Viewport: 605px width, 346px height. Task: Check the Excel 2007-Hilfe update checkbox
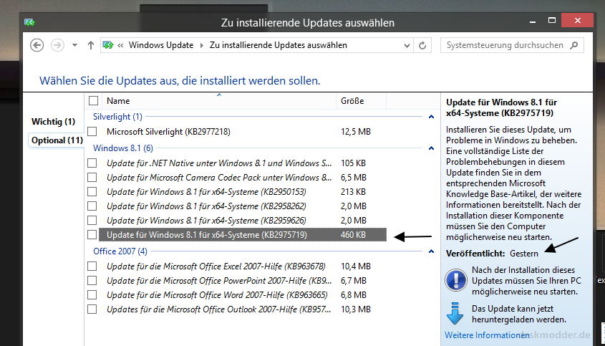(92, 266)
